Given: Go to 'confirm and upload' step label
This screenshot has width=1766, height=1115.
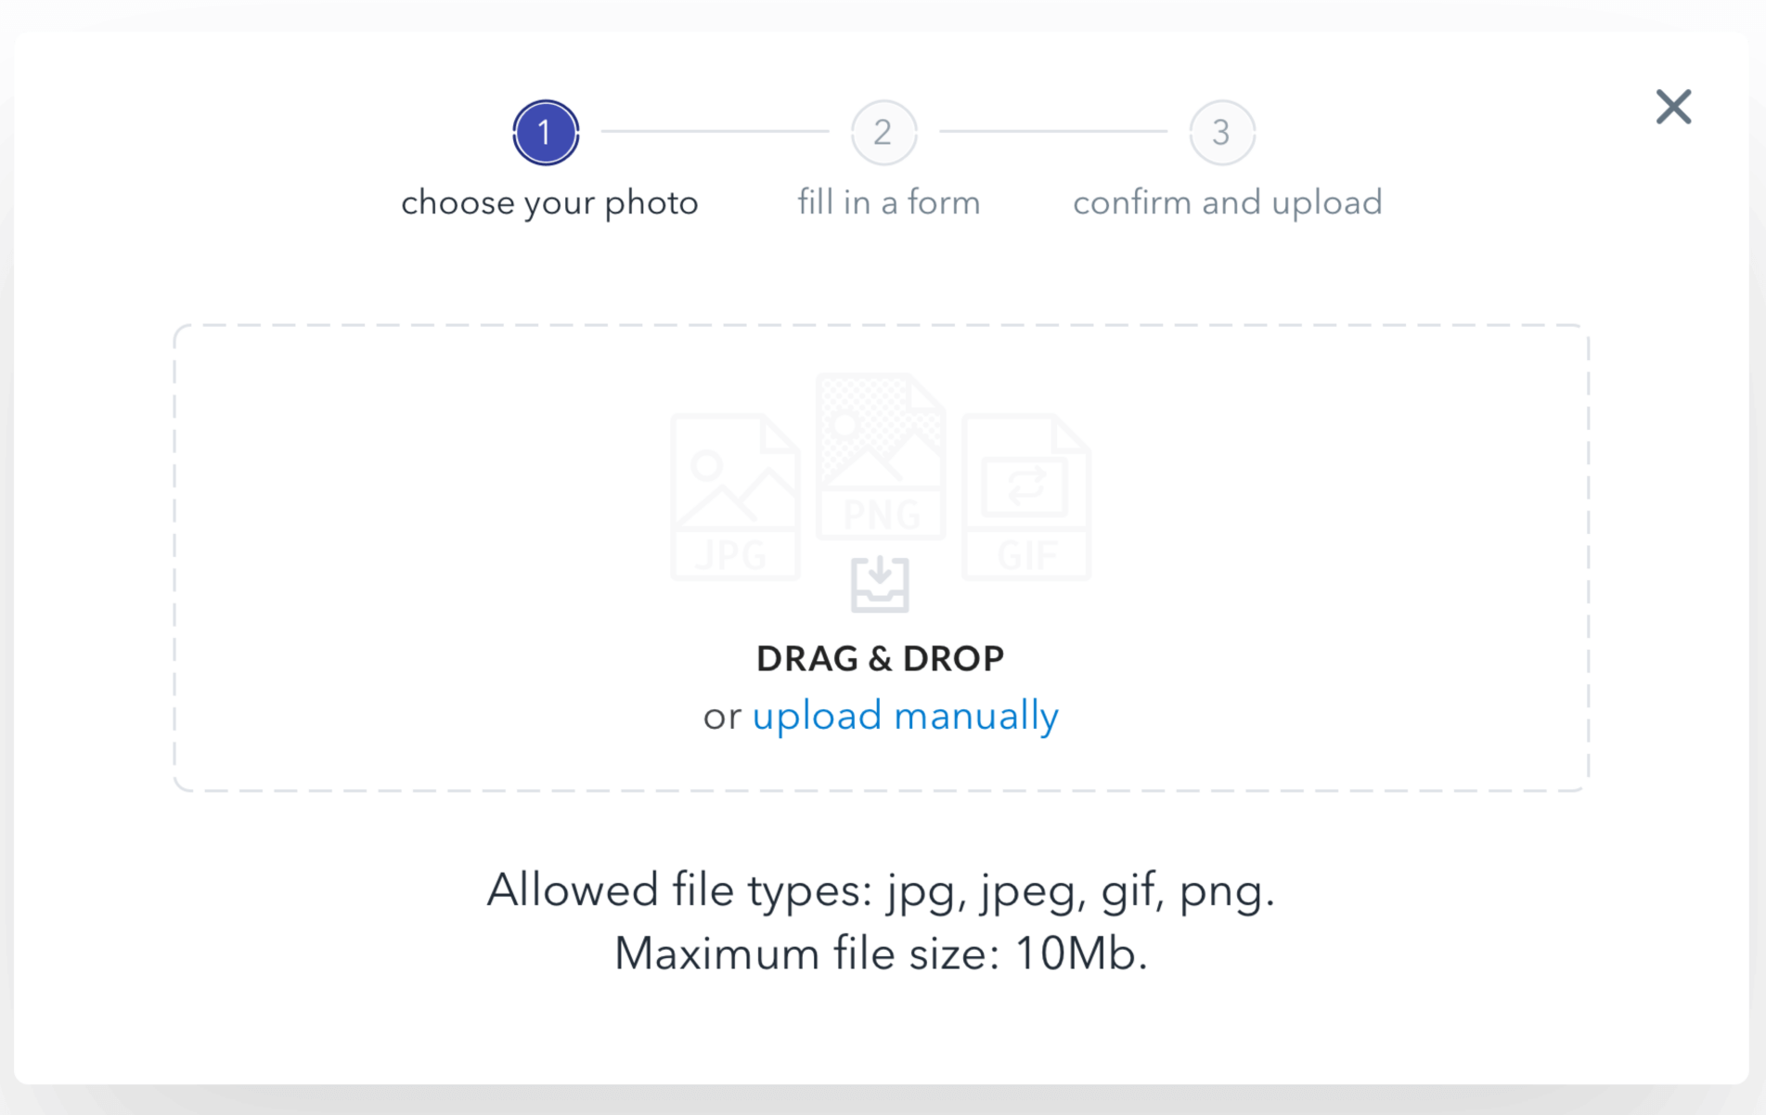Looking at the screenshot, I should (1228, 202).
